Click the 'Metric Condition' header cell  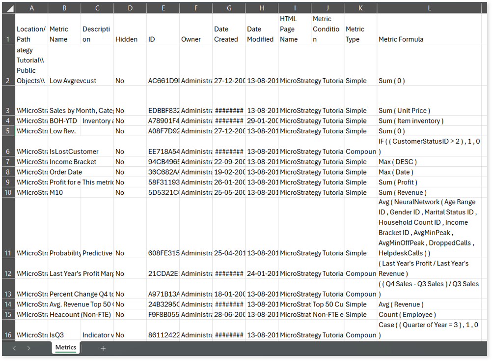328,29
